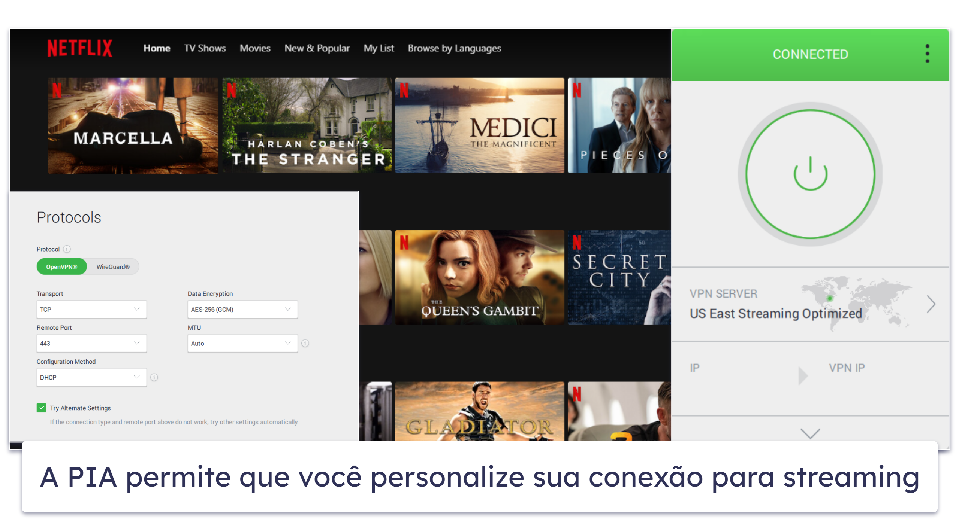Viewport: 959px width, 521px height.
Task: Click the VPN power button icon
Action: (x=811, y=173)
